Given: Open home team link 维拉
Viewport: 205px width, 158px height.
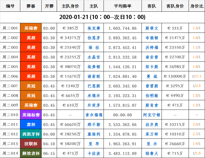Looking at the screenshot, I should coord(94,47).
